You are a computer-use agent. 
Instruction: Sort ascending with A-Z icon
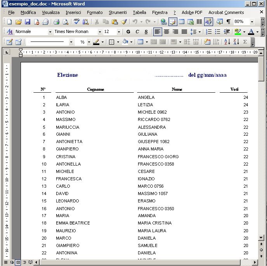(227, 42)
